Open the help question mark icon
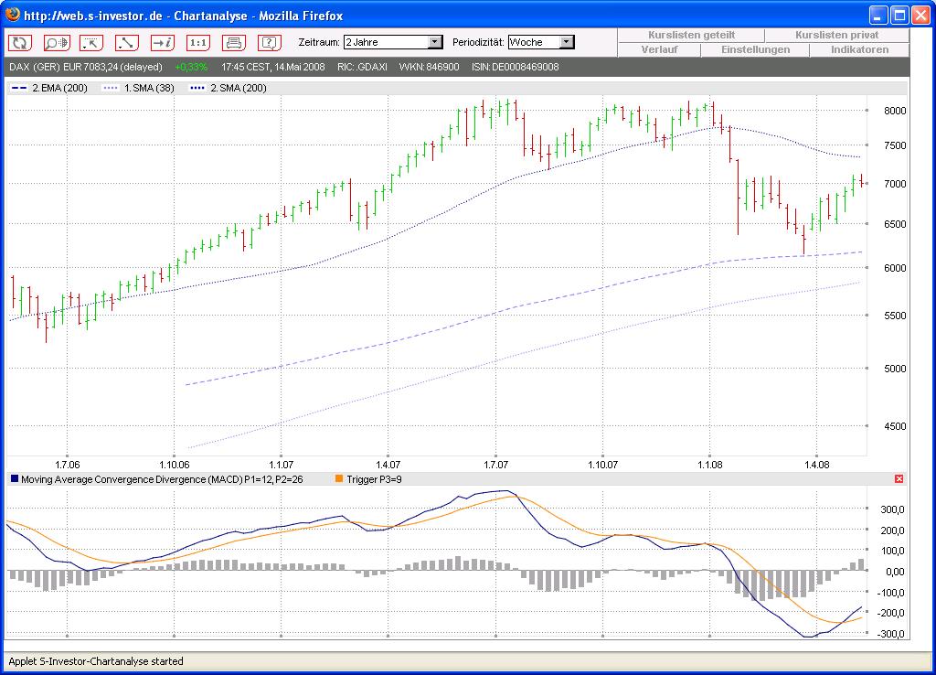The image size is (936, 675). point(270,42)
